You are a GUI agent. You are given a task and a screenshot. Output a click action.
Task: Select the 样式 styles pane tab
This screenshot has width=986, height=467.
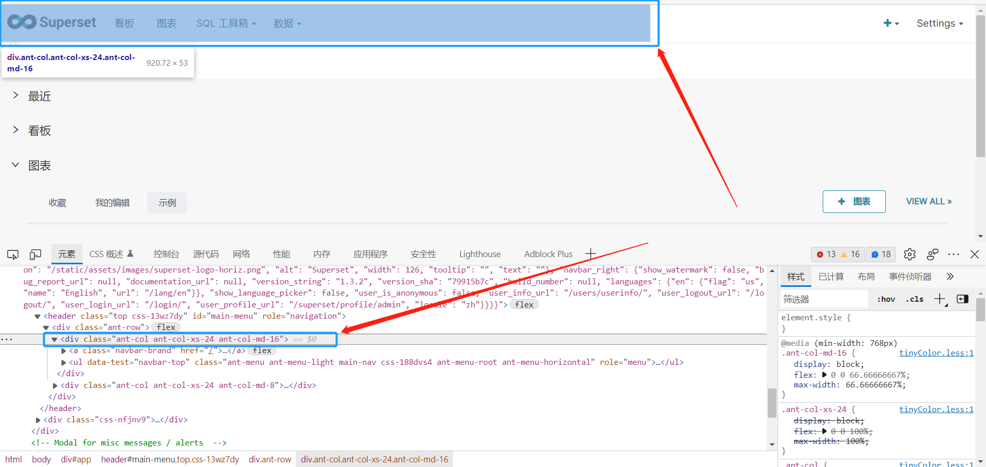tap(795, 277)
